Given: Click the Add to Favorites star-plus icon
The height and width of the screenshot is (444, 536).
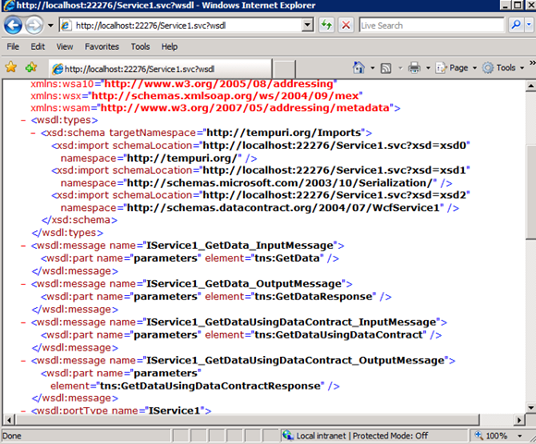Looking at the screenshot, I should coord(31,67).
